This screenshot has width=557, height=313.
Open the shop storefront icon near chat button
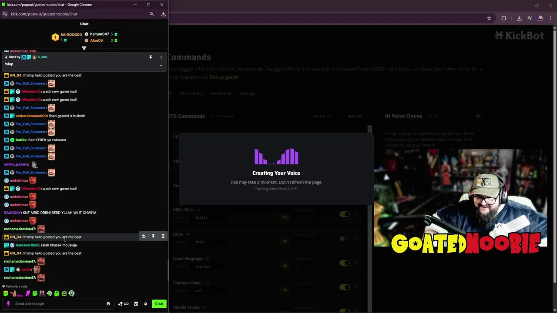click(136, 304)
